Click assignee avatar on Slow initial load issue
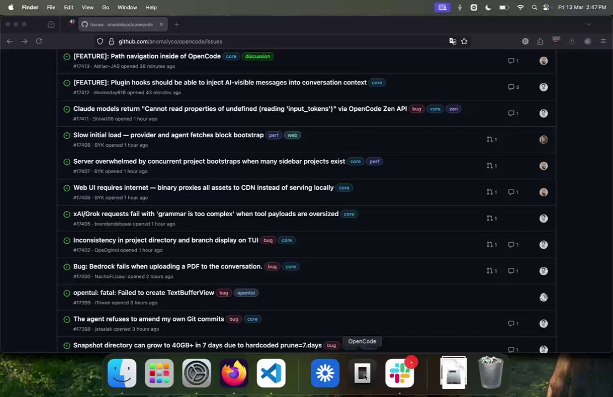The height and width of the screenshot is (397, 613). point(543,140)
